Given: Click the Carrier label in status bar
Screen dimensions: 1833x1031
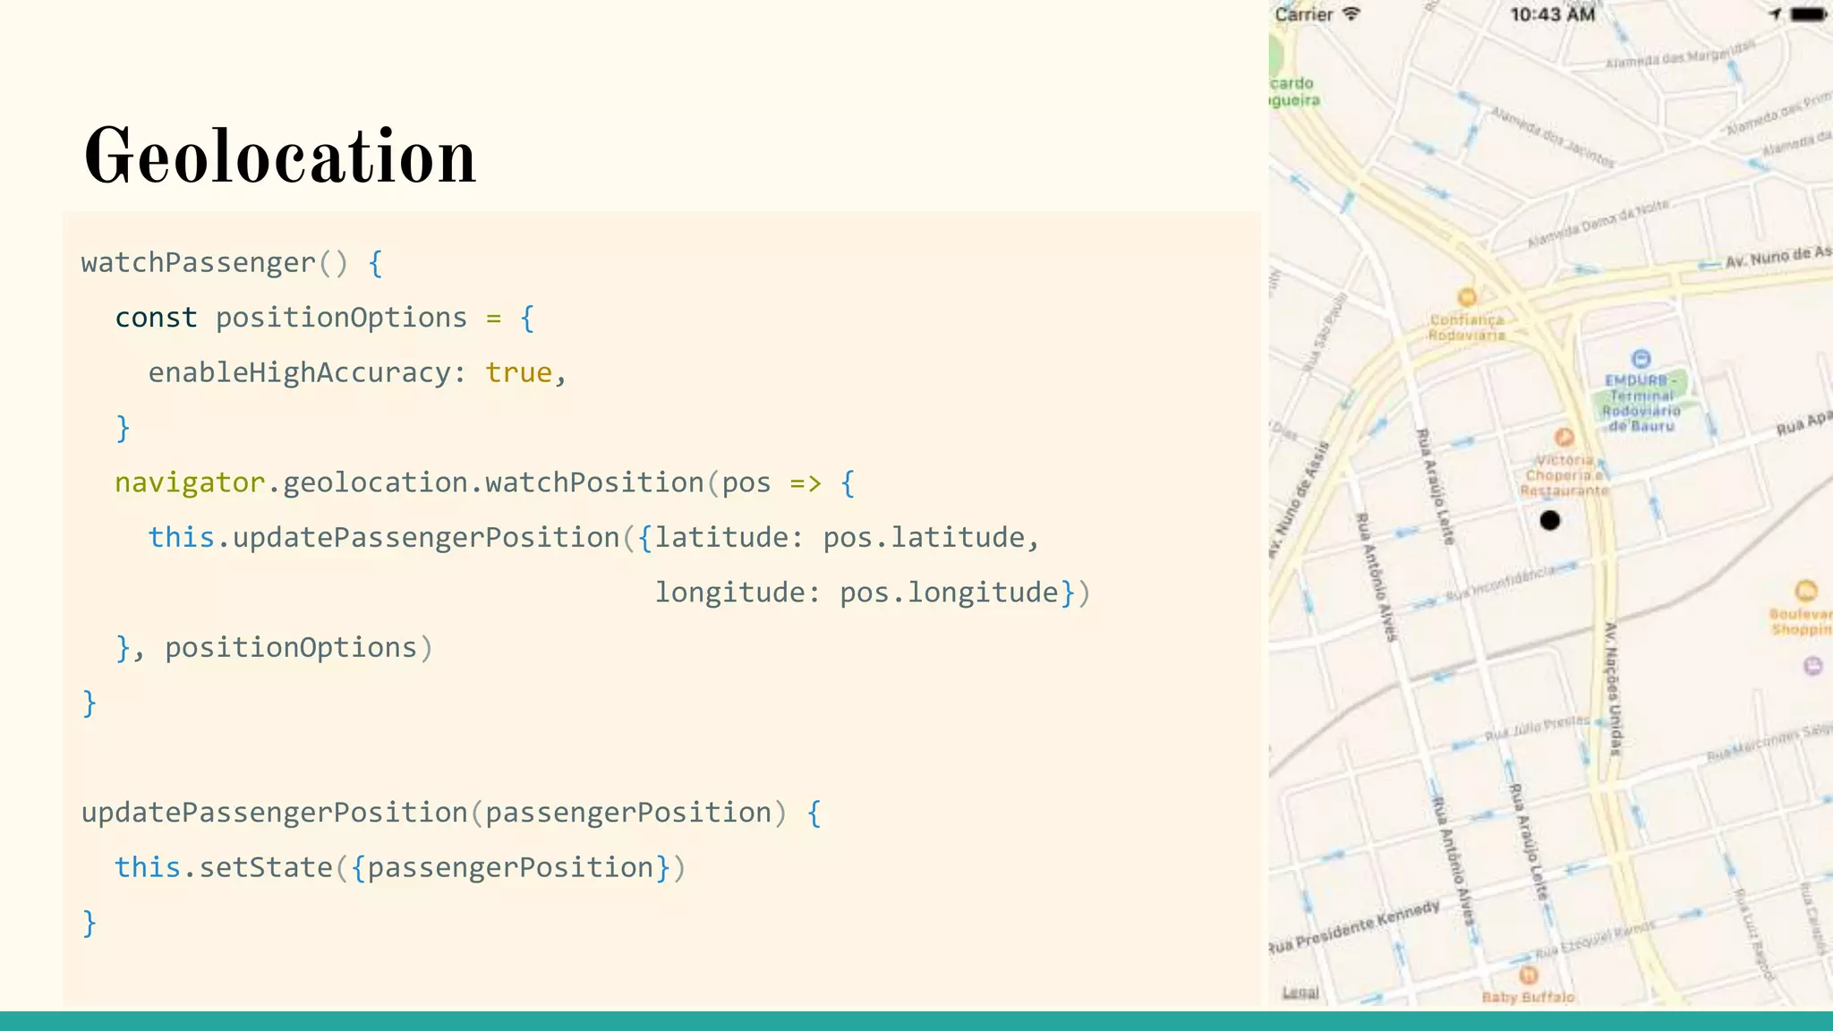Looking at the screenshot, I should (x=1304, y=14).
